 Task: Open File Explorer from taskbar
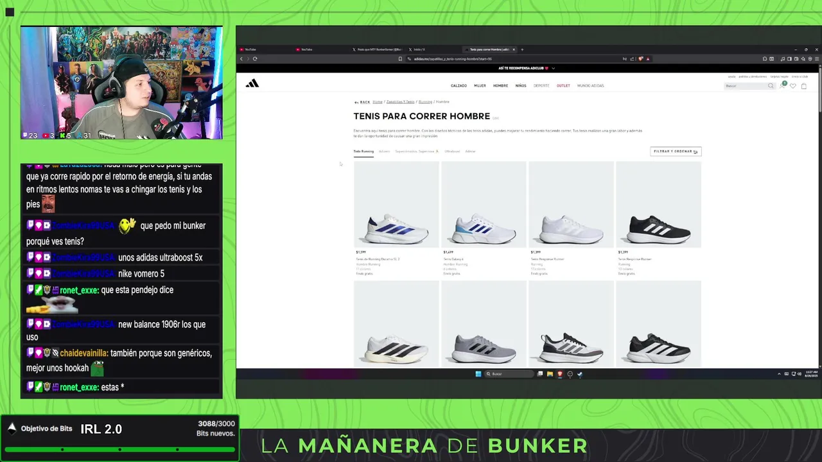550,374
